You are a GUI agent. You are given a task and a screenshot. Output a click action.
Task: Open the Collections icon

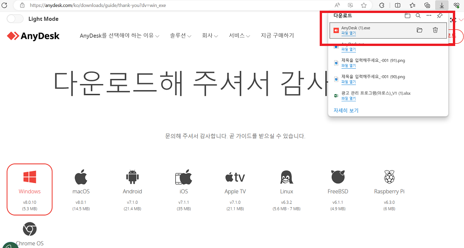pyautogui.click(x=427, y=5)
